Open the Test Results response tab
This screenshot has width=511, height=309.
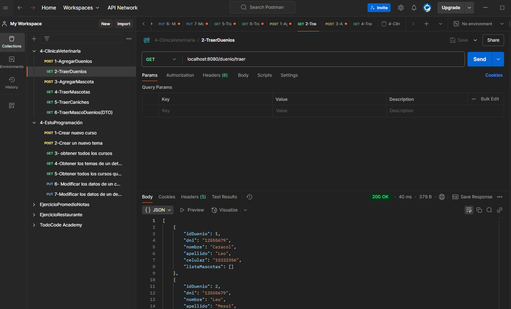[x=224, y=197]
